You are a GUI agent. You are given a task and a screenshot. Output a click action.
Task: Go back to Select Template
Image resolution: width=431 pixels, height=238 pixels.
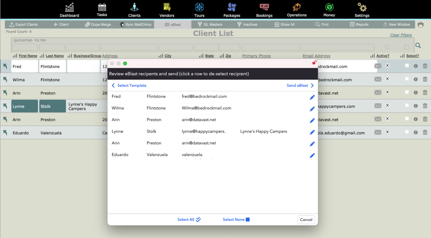click(x=129, y=85)
